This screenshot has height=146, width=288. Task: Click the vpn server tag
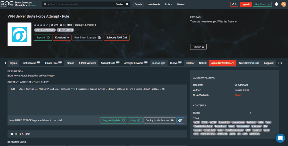point(257,130)
